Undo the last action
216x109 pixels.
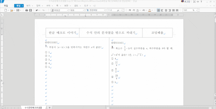37,10
